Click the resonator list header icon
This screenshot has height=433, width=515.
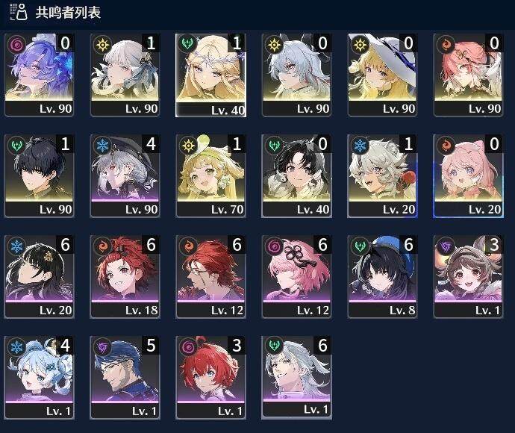point(19,13)
